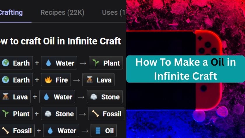This screenshot has height=138, width=245.
Task: Select Water chip in the Plant recipe row
Action: [x=59, y=63]
